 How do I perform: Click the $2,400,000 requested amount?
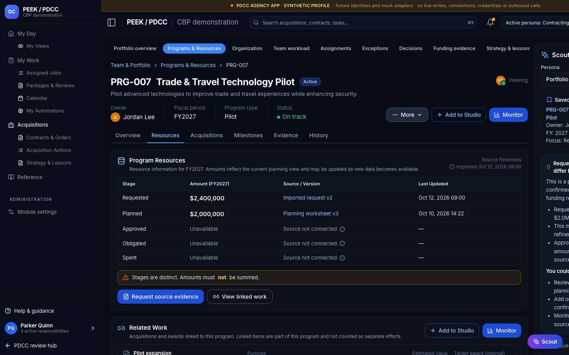[x=207, y=198]
